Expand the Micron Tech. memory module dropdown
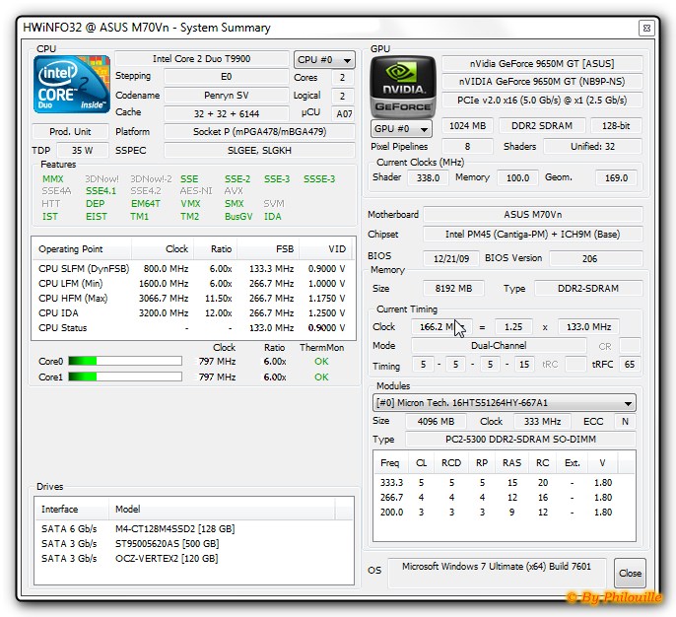The image size is (676, 617). (x=504, y=402)
